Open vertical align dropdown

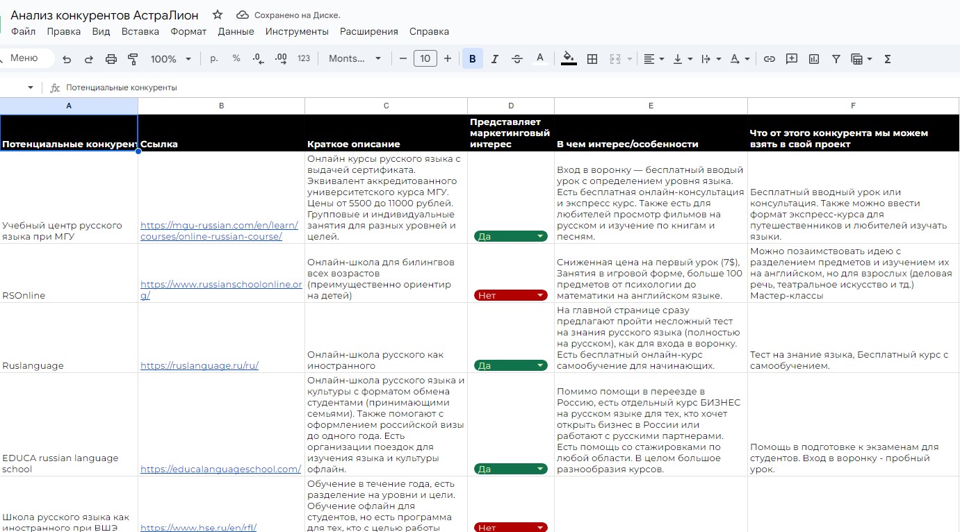click(x=683, y=59)
